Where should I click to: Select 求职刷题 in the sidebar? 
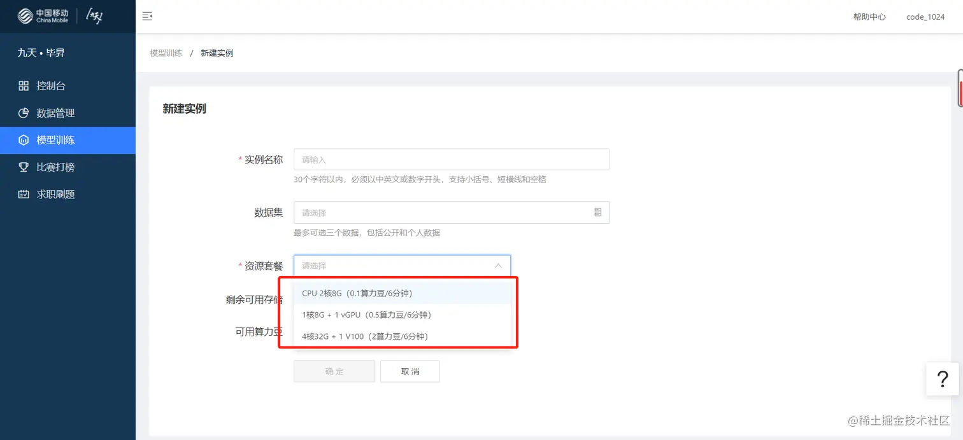[x=57, y=194]
